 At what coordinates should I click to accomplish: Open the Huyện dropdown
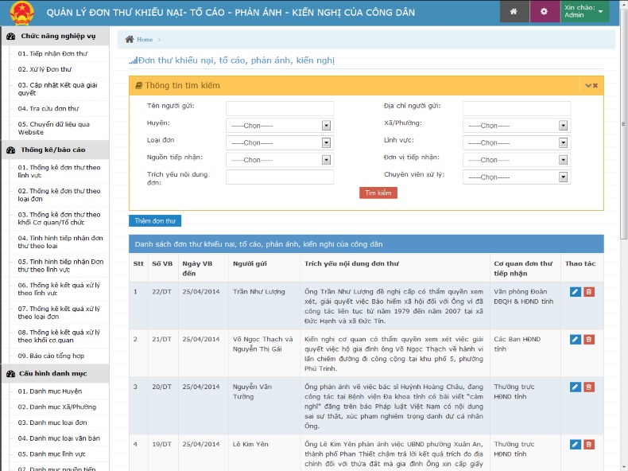[x=280, y=126]
